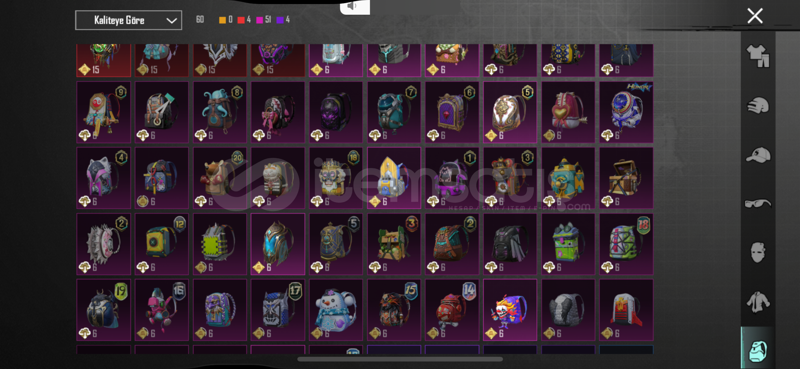This screenshot has height=369, width=800.
Task: Select the clown backpack skin
Action: [x=510, y=310]
